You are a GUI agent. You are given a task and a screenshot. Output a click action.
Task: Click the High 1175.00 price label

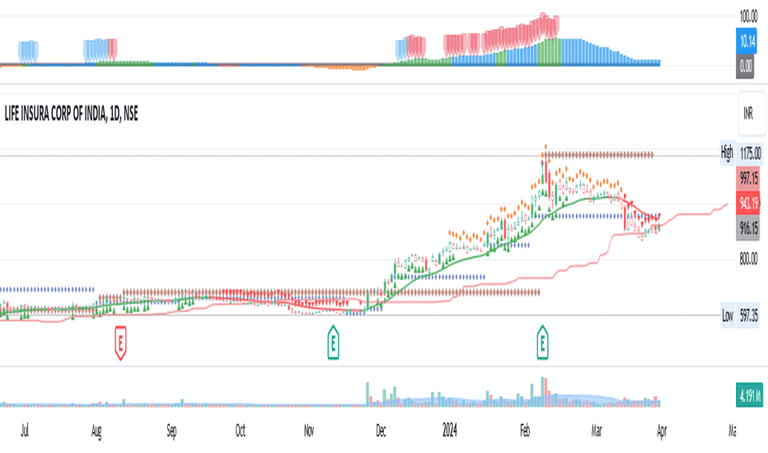coord(741,153)
